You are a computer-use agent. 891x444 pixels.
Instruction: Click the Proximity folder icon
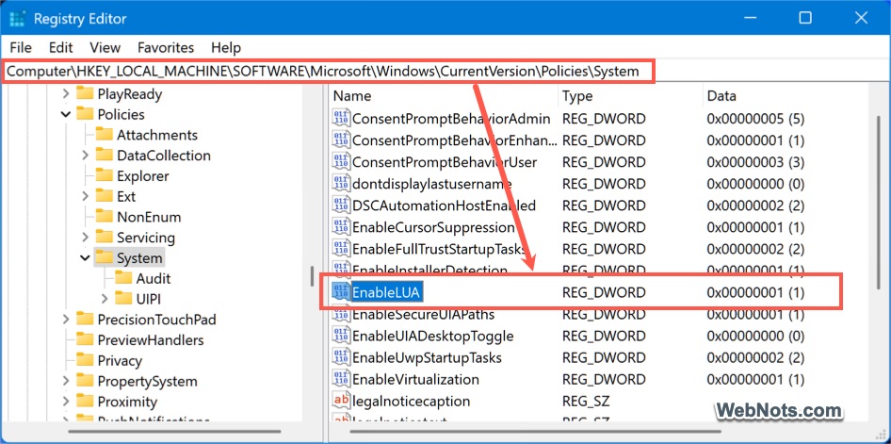pyautogui.click(x=85, y=402)
